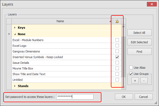Cancel the Layers dialog
The image size is (159, 106).
144,97
